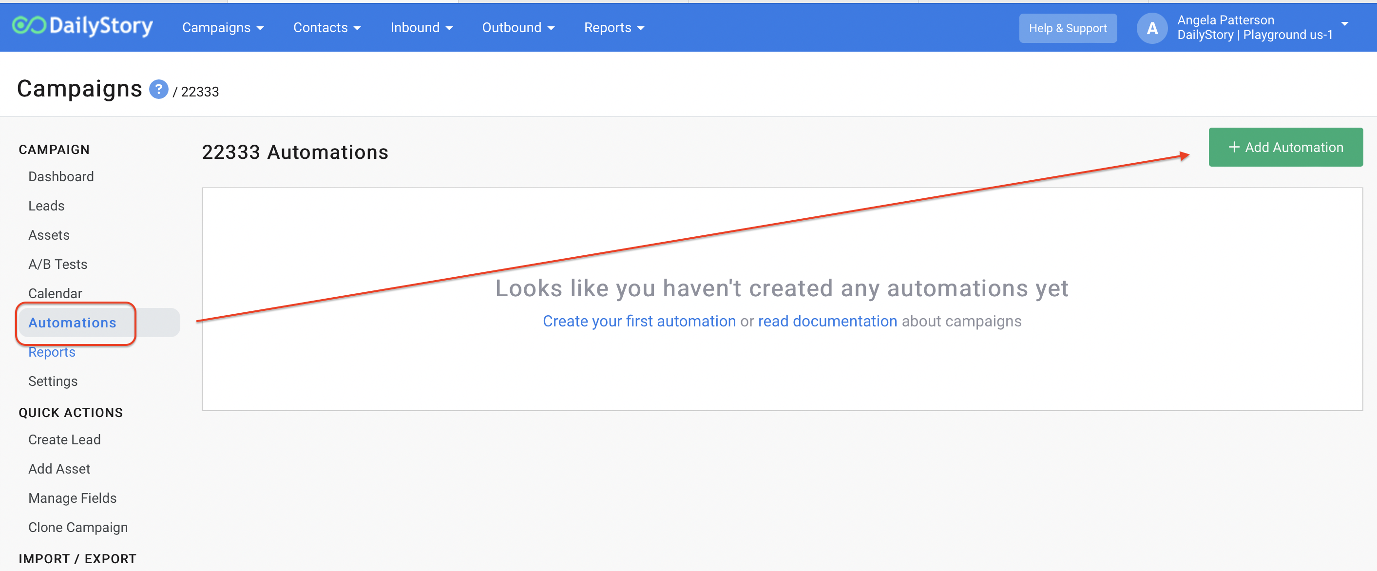Click the DailyStory | Playground us-1 label

(x=1255, y=35)
